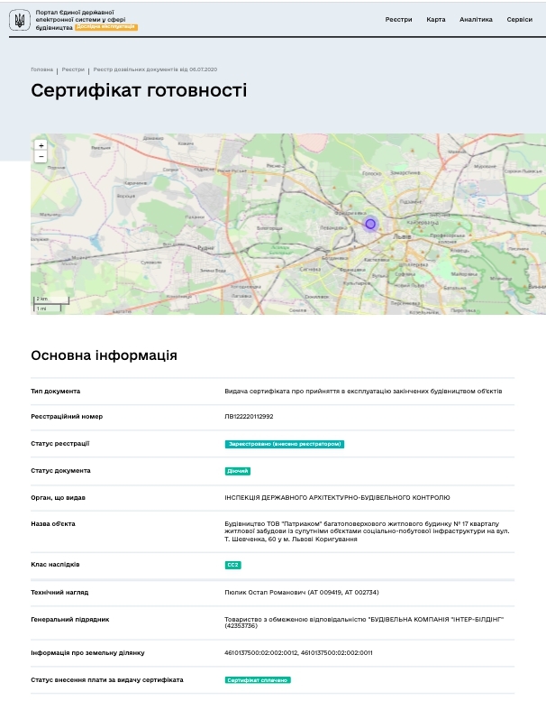Image resolution: width=546 pixels, height=701 pixels.
Task: Select the Основна інформація section heading
Action: pyautogui.click(x=104, y=355)
